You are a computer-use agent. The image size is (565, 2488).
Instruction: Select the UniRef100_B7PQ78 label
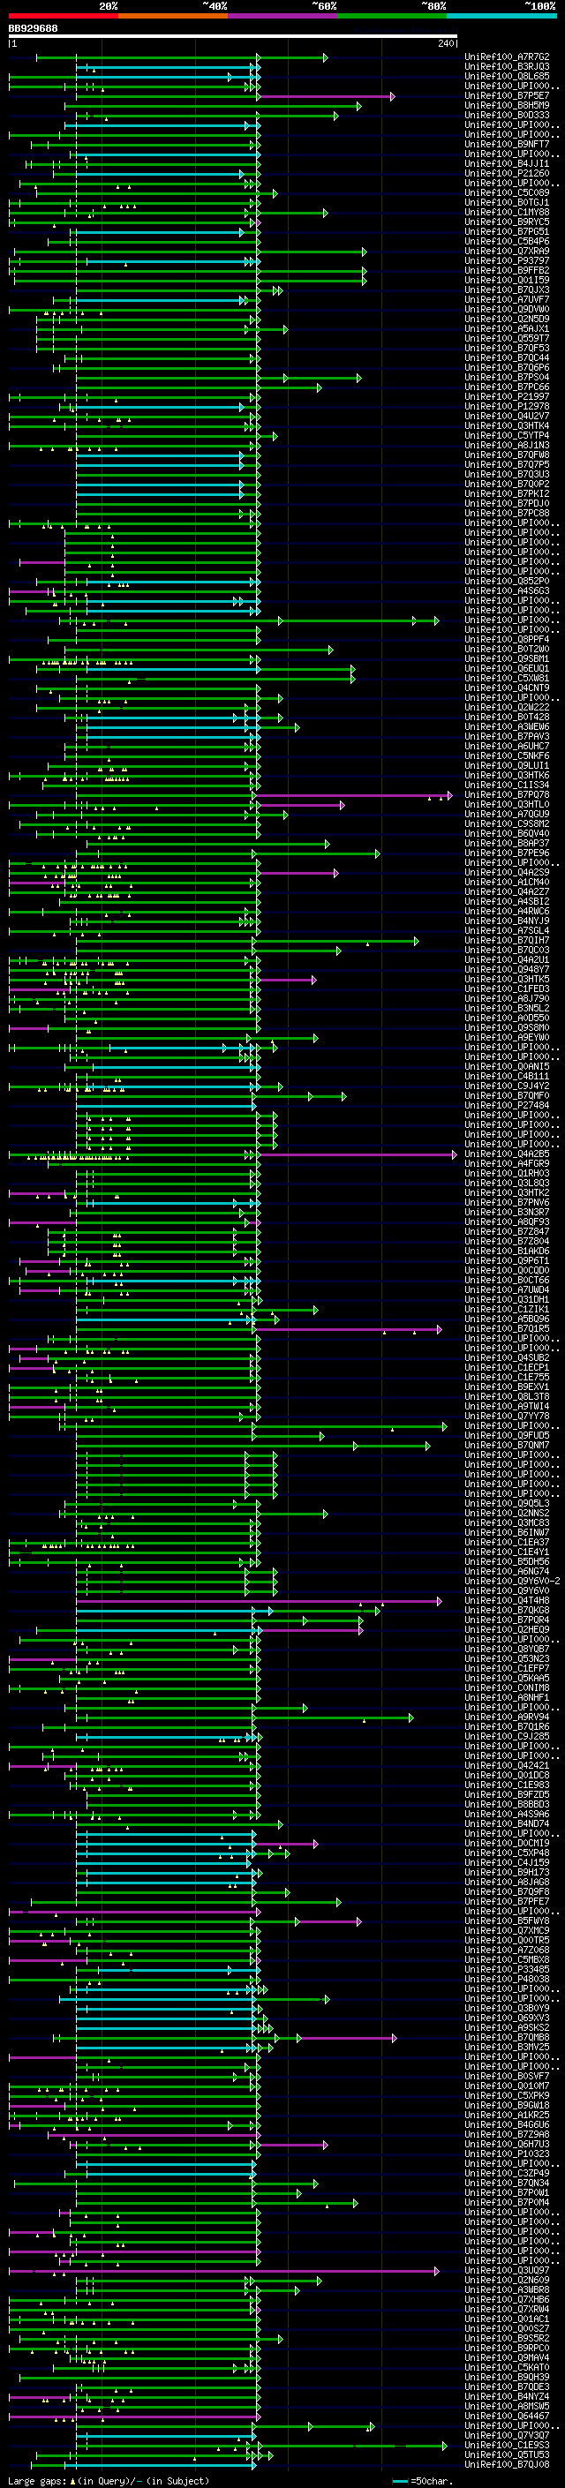point(507,795)
